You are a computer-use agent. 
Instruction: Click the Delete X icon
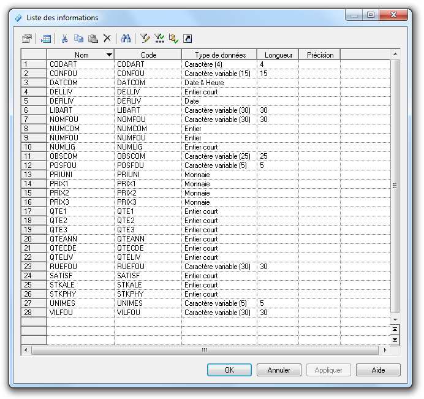click(x=107, y=39)
